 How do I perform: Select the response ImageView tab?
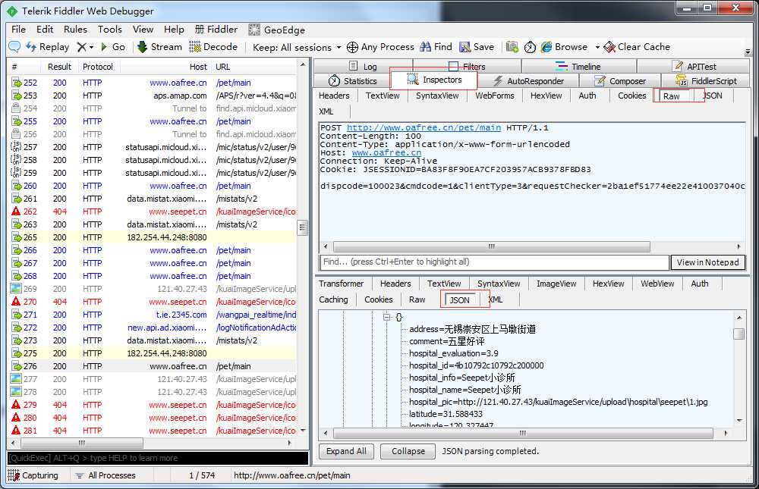click(x=556, y=284)
